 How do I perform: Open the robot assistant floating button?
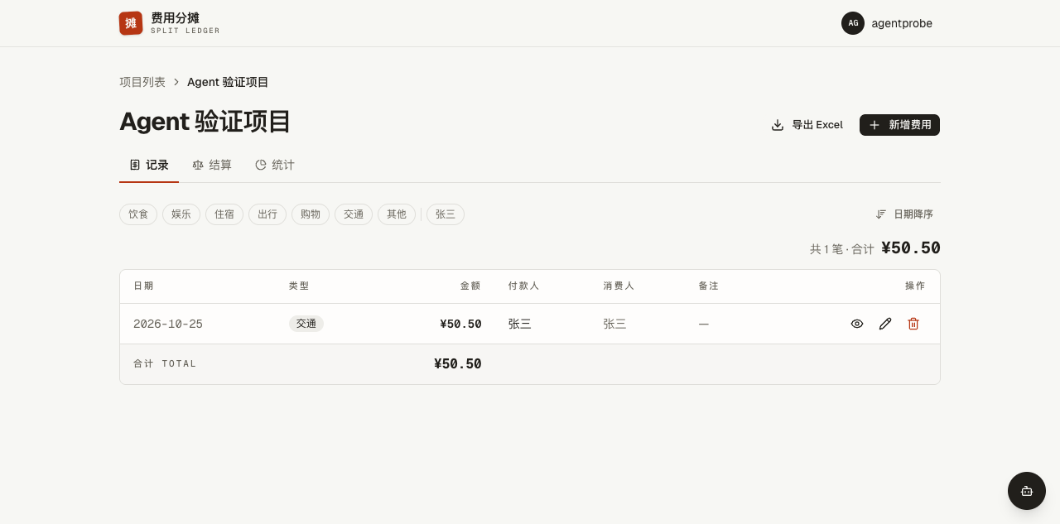coord(1027,491)
